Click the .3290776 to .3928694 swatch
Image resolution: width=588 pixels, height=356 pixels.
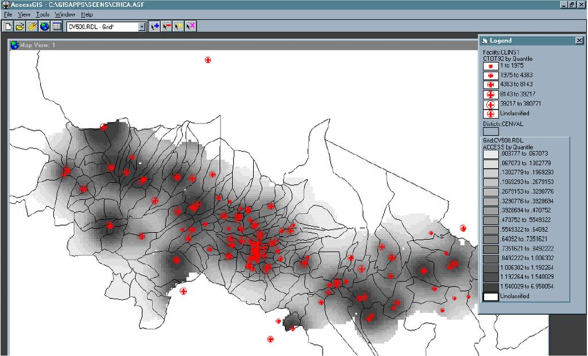(x=490, y=202)
